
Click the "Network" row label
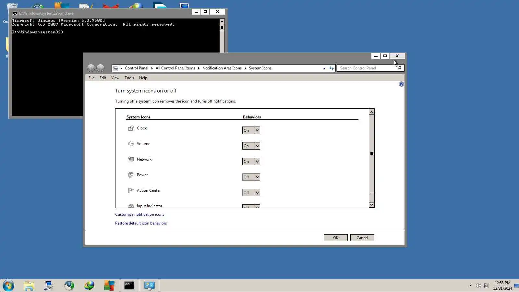coord(144,159)
